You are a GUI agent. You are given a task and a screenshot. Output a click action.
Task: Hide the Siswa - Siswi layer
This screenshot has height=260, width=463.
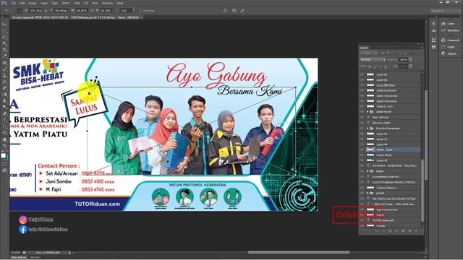(x=362, y=149)
